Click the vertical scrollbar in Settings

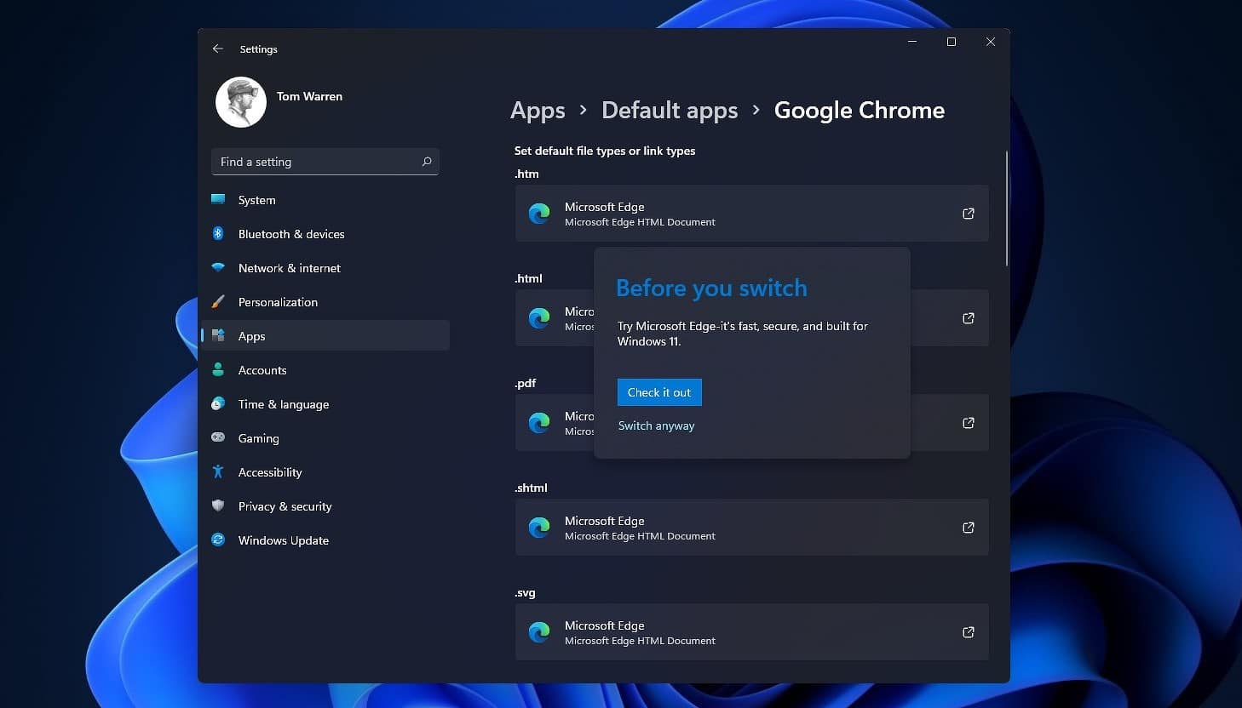[1006, 208]
